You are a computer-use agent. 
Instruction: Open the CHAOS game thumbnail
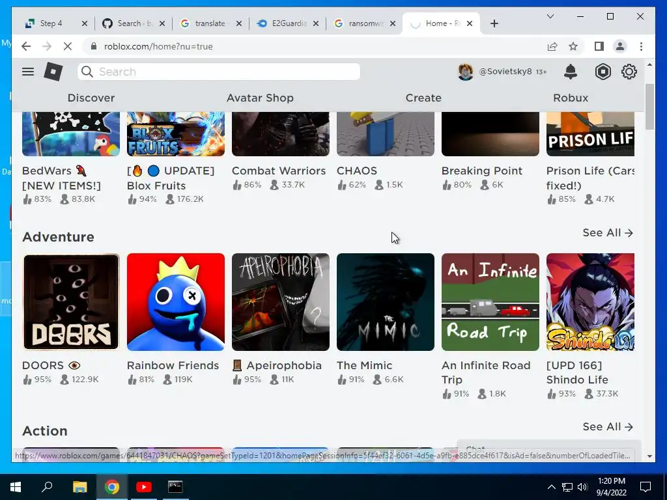386,134
